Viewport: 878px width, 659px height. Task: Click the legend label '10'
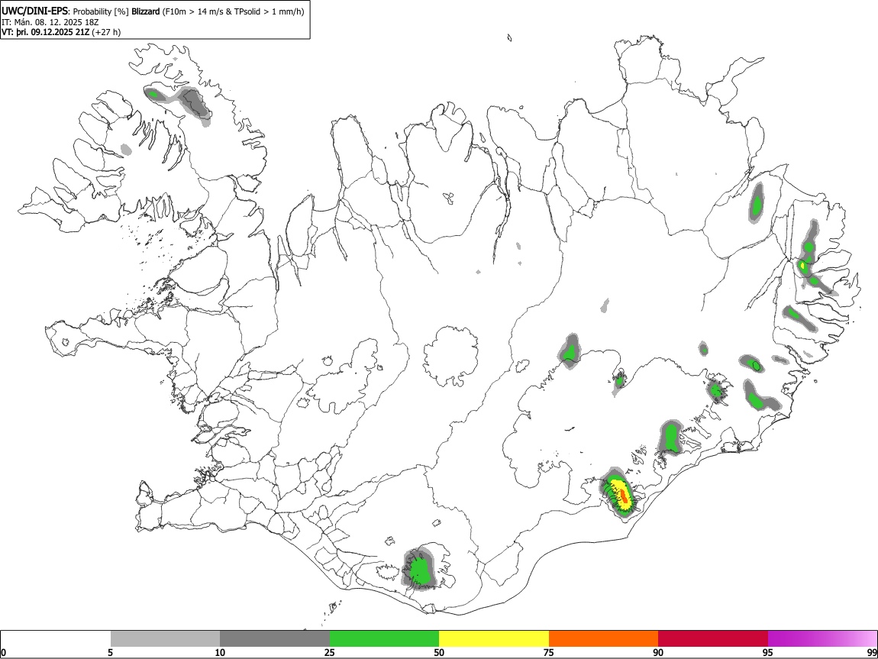[x=220, y=652]
